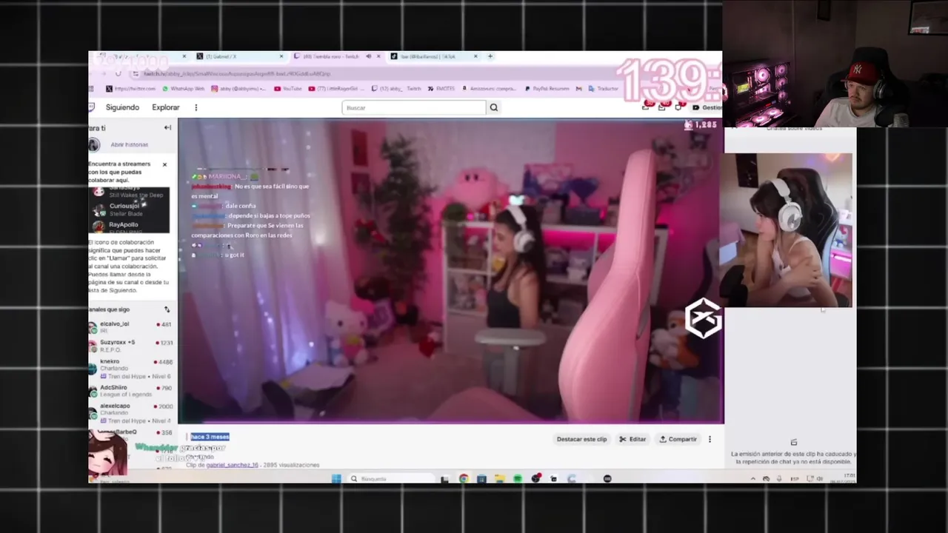
Task: Mute the Twitch tab via speaker icon
Action: tap(368, 56)
